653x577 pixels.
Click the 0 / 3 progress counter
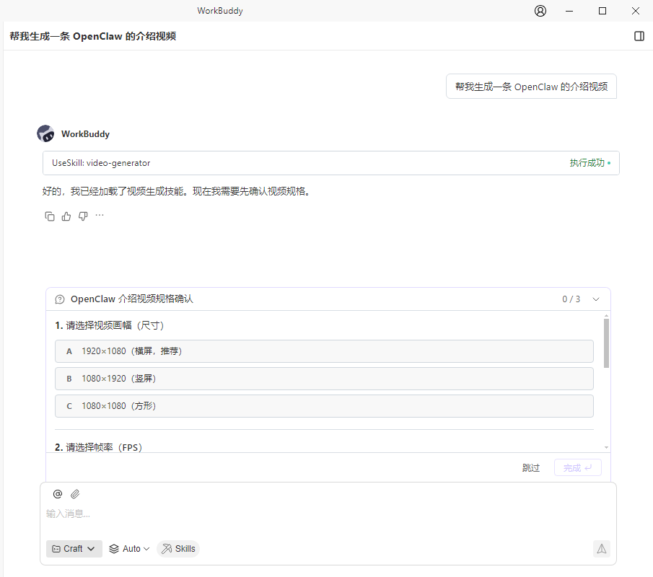(x=571, y=299)
